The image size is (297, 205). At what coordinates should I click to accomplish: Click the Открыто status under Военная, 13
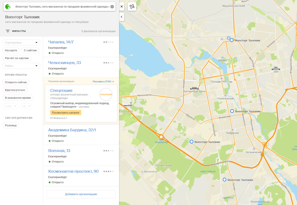tap(58, 162)
